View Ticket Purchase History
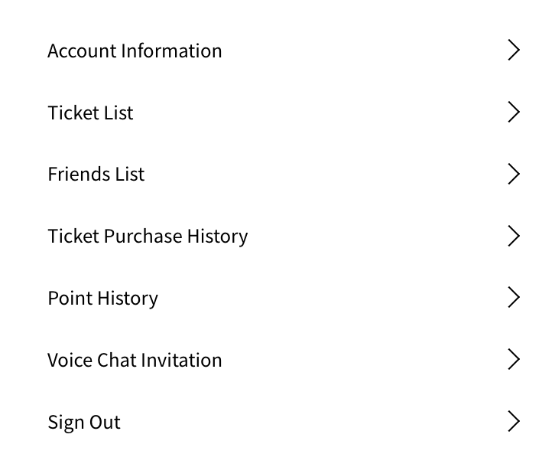 [x=148, y=236]
